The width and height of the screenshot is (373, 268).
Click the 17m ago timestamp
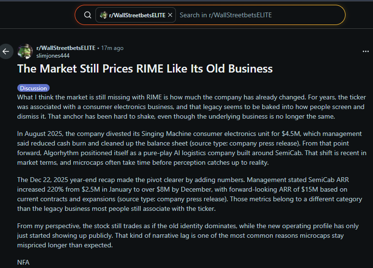point(112,48)
